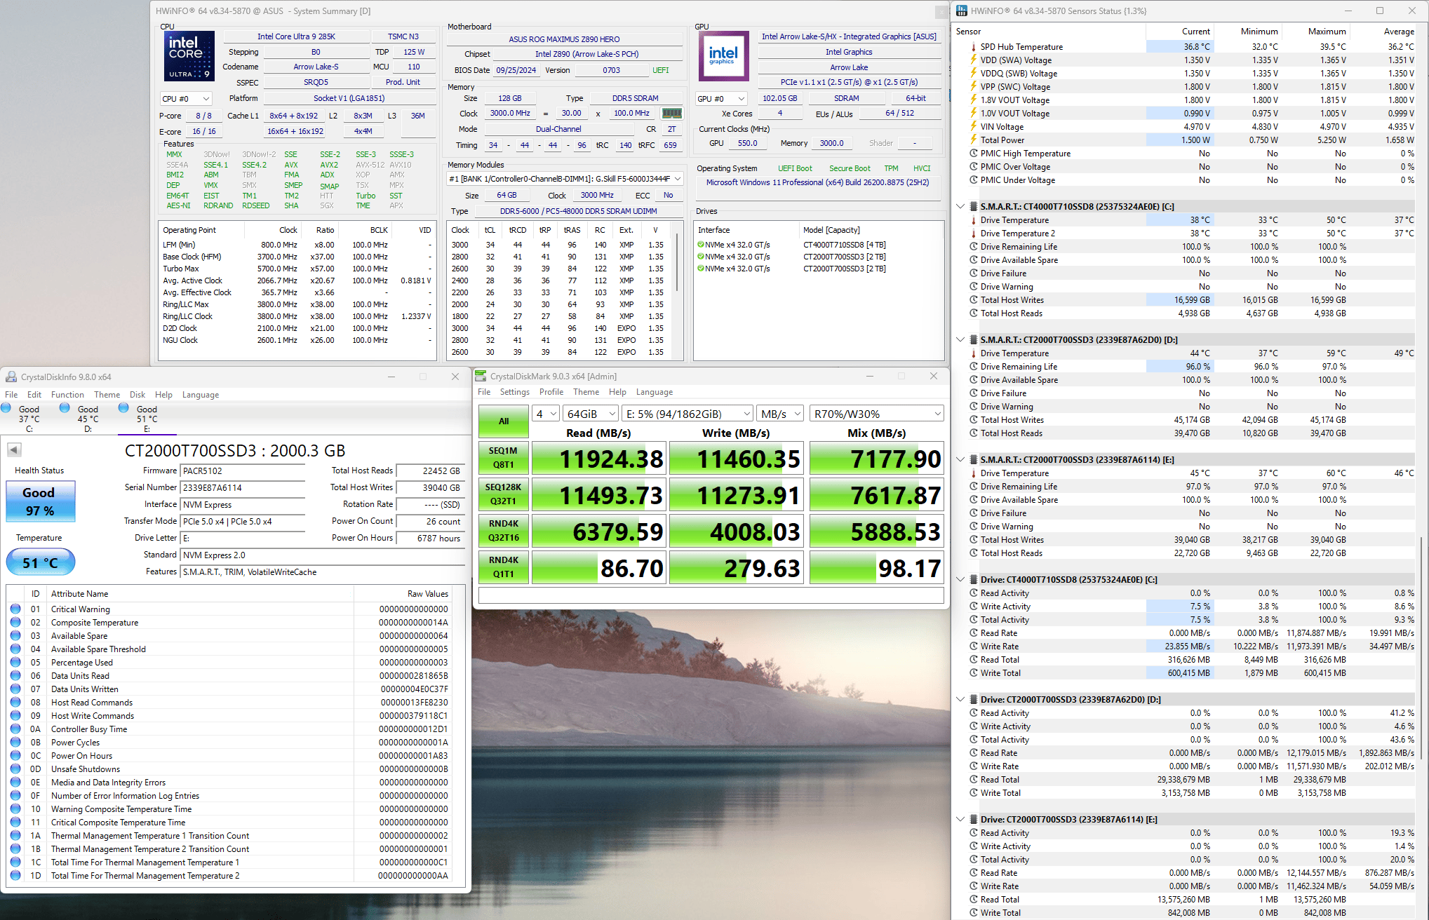Open Language menu in CrystalDiskMark
This screenshot has width=1429, height=920.
coord(655,392)
